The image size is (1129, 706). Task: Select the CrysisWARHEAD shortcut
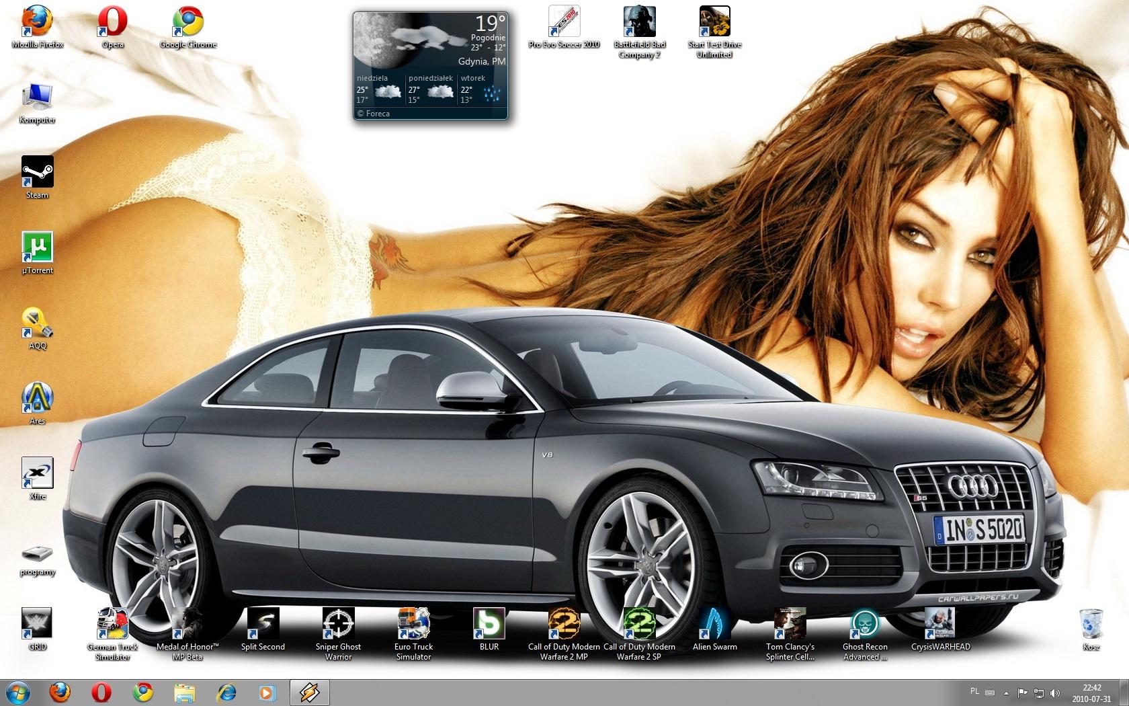coord(940,630)
